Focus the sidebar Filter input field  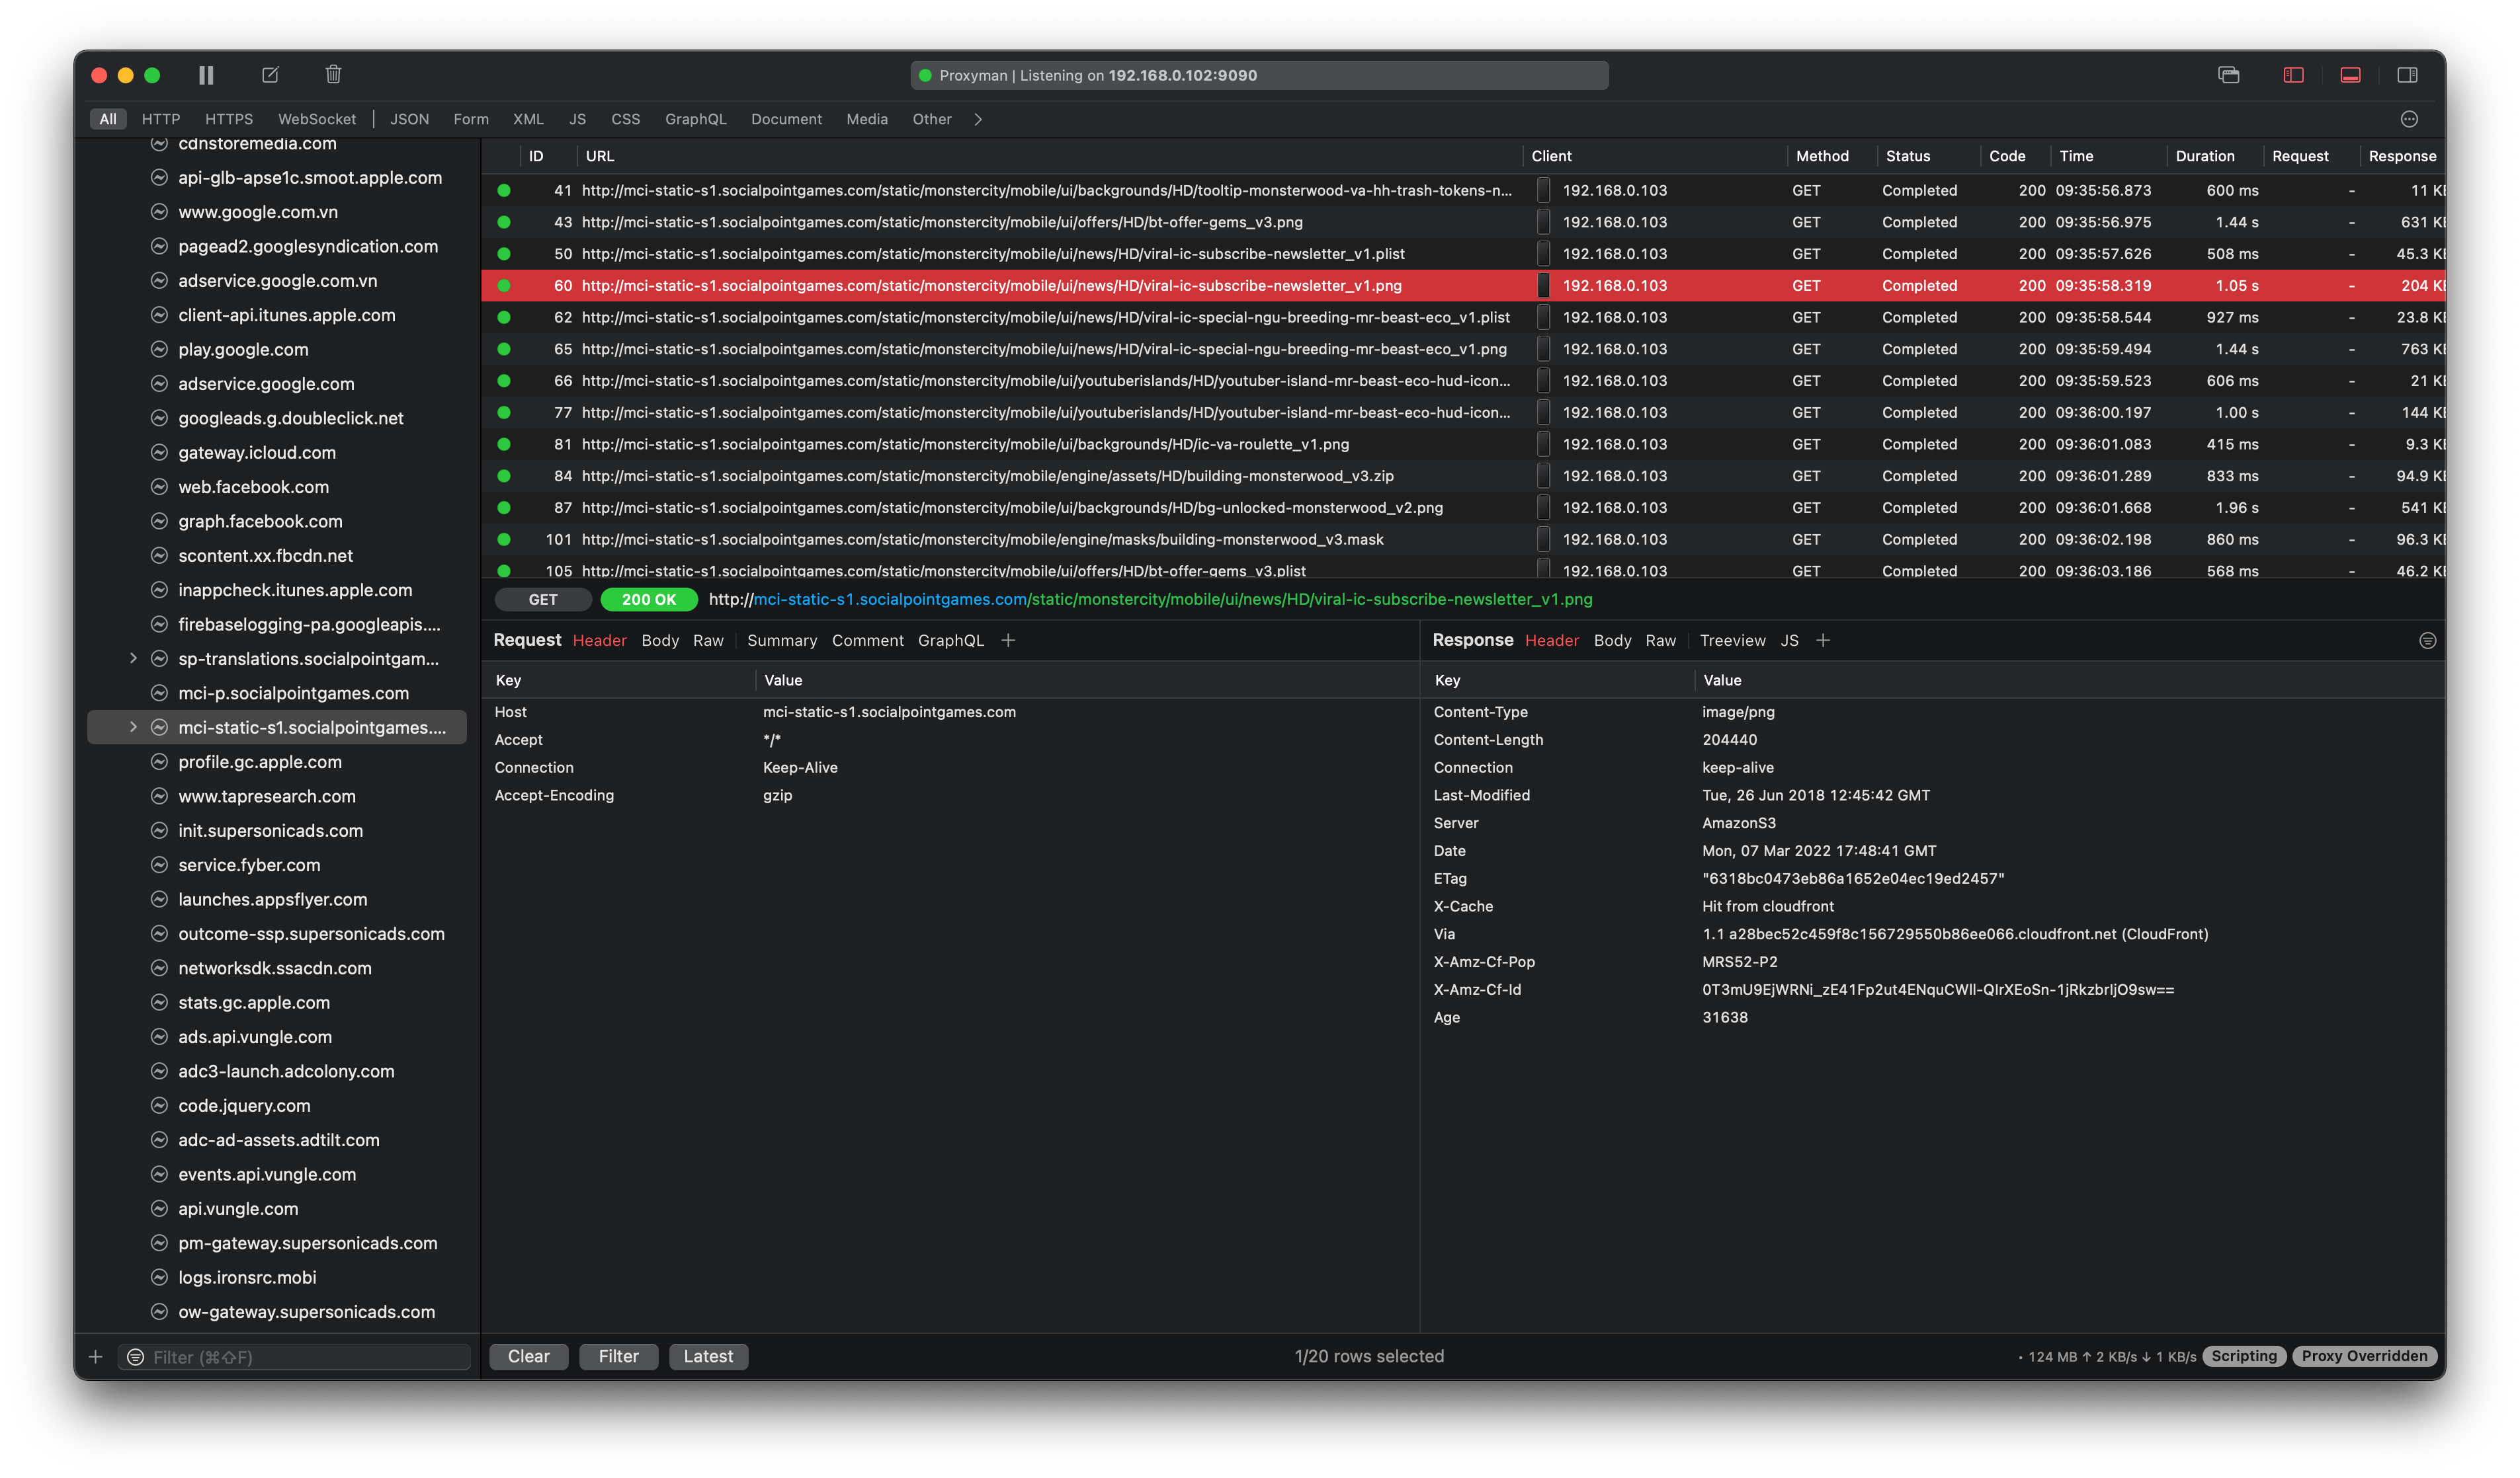[305, 1356]
